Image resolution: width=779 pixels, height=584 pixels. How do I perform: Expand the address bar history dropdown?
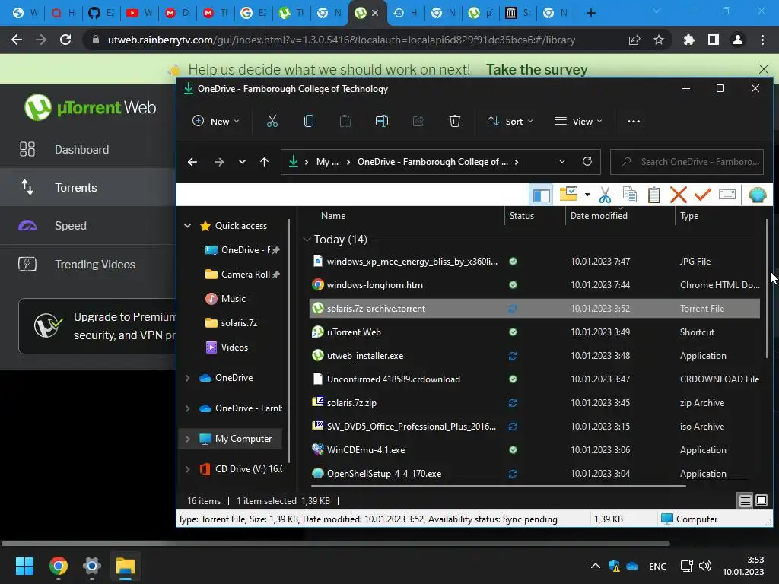click(x=562, y=161)
